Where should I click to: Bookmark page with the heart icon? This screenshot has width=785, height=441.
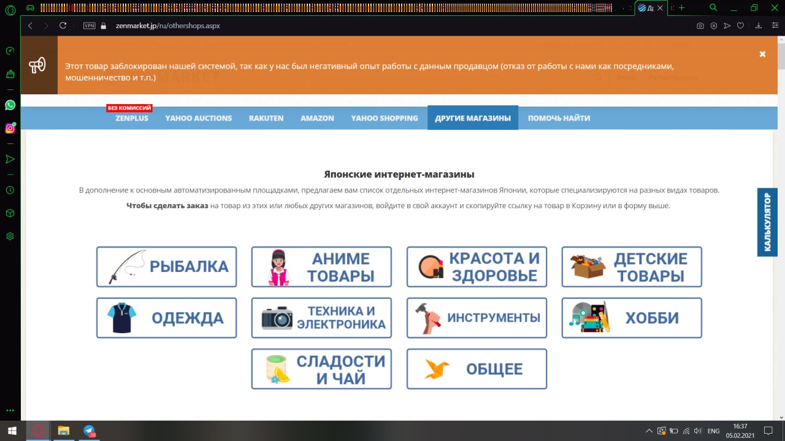pos(741,26)
